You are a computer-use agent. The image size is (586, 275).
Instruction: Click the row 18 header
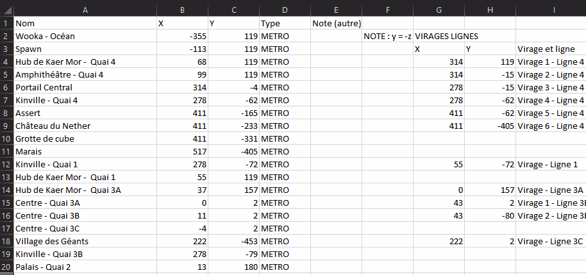click(x=6, y=241)
